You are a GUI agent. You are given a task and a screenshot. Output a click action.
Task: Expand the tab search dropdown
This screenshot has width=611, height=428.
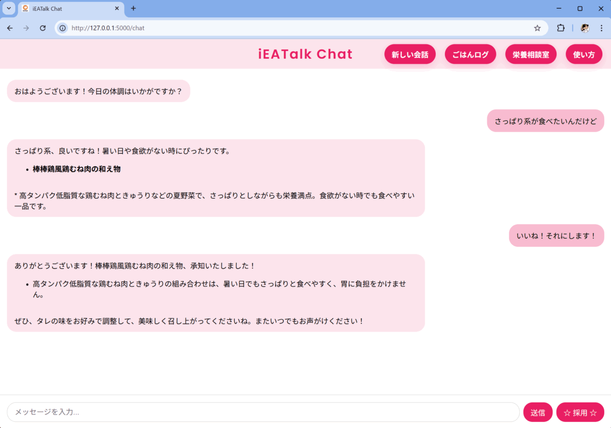[9, 8]
